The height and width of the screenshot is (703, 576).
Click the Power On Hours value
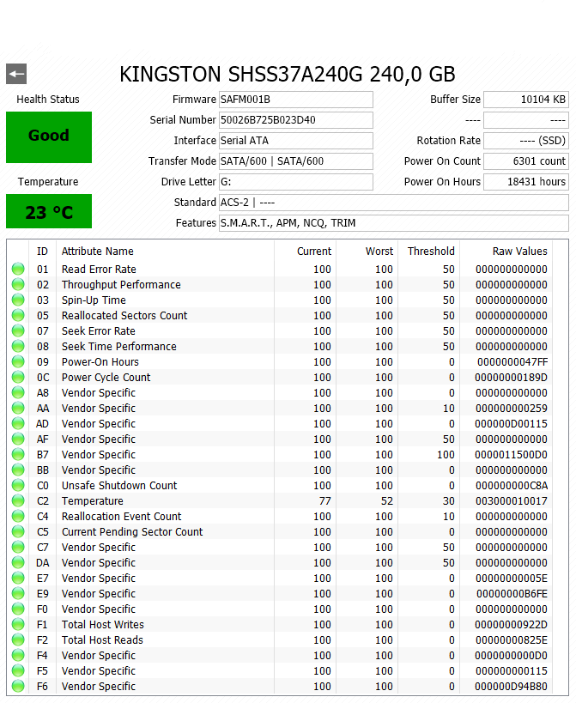pos(526,182)
